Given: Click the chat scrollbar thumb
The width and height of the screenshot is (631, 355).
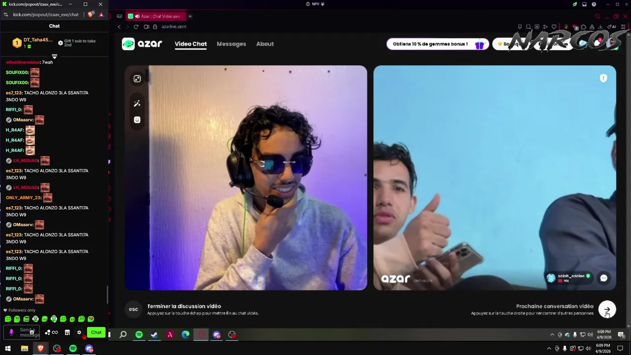Looking at the screenshot, I should [x=107, y=294].
